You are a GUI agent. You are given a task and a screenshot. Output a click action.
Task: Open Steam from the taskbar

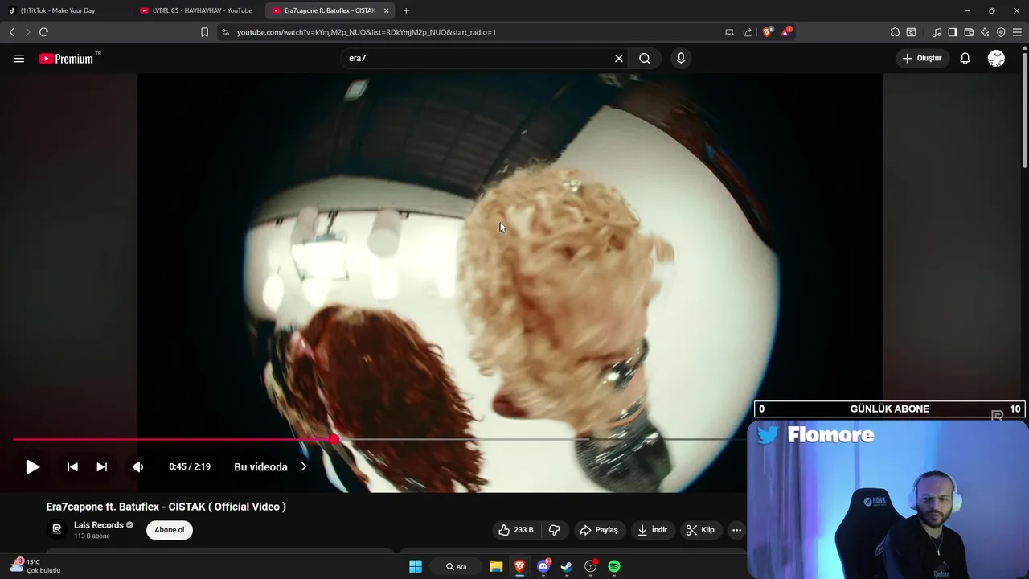click(567, 566)
